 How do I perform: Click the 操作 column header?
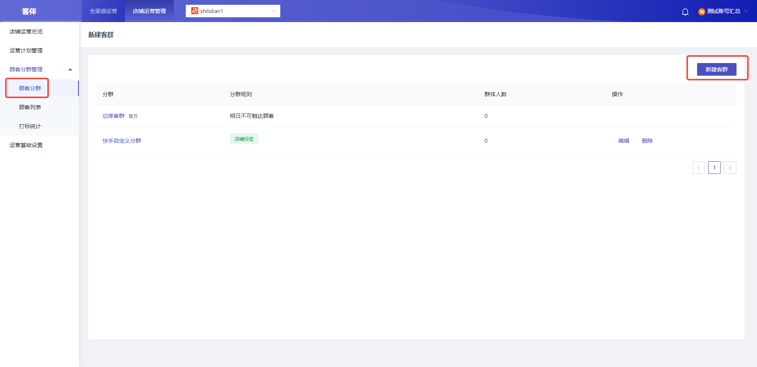click(x=617, y=94)
